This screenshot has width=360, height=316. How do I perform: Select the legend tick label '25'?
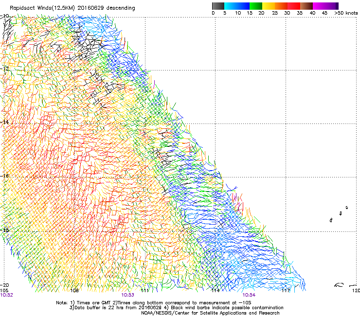[x=275, y=13]
